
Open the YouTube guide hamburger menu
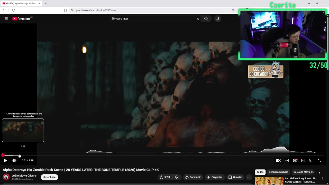[x=6, y=18]
